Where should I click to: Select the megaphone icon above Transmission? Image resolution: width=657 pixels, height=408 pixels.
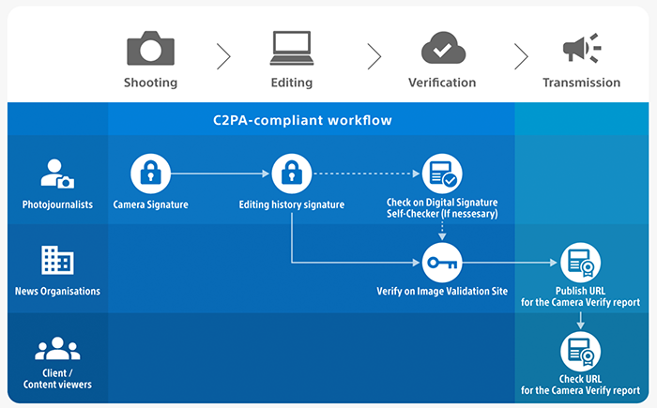[x=581, y=47]
